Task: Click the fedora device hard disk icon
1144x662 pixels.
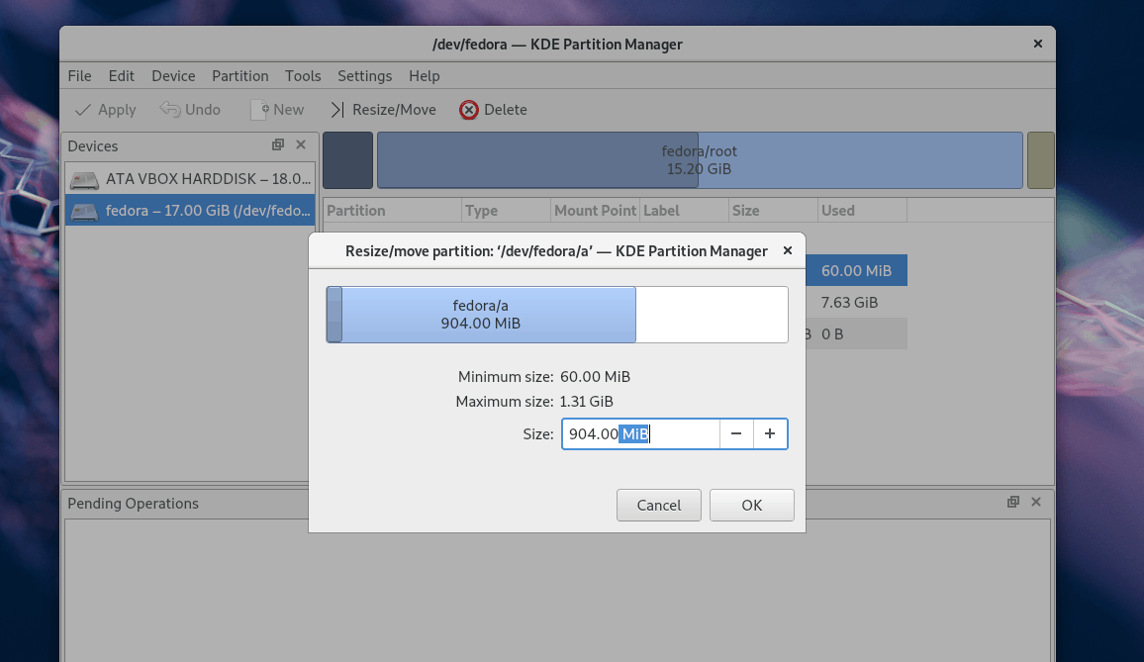Action: [83, 211]
